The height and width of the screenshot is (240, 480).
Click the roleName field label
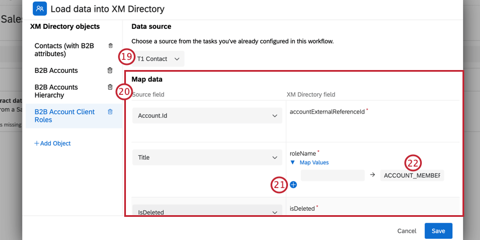coord(303,153)
